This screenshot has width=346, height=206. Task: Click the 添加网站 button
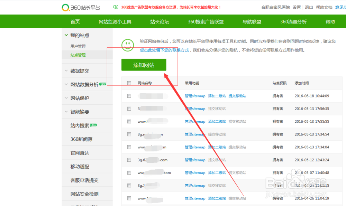[144, 65]
